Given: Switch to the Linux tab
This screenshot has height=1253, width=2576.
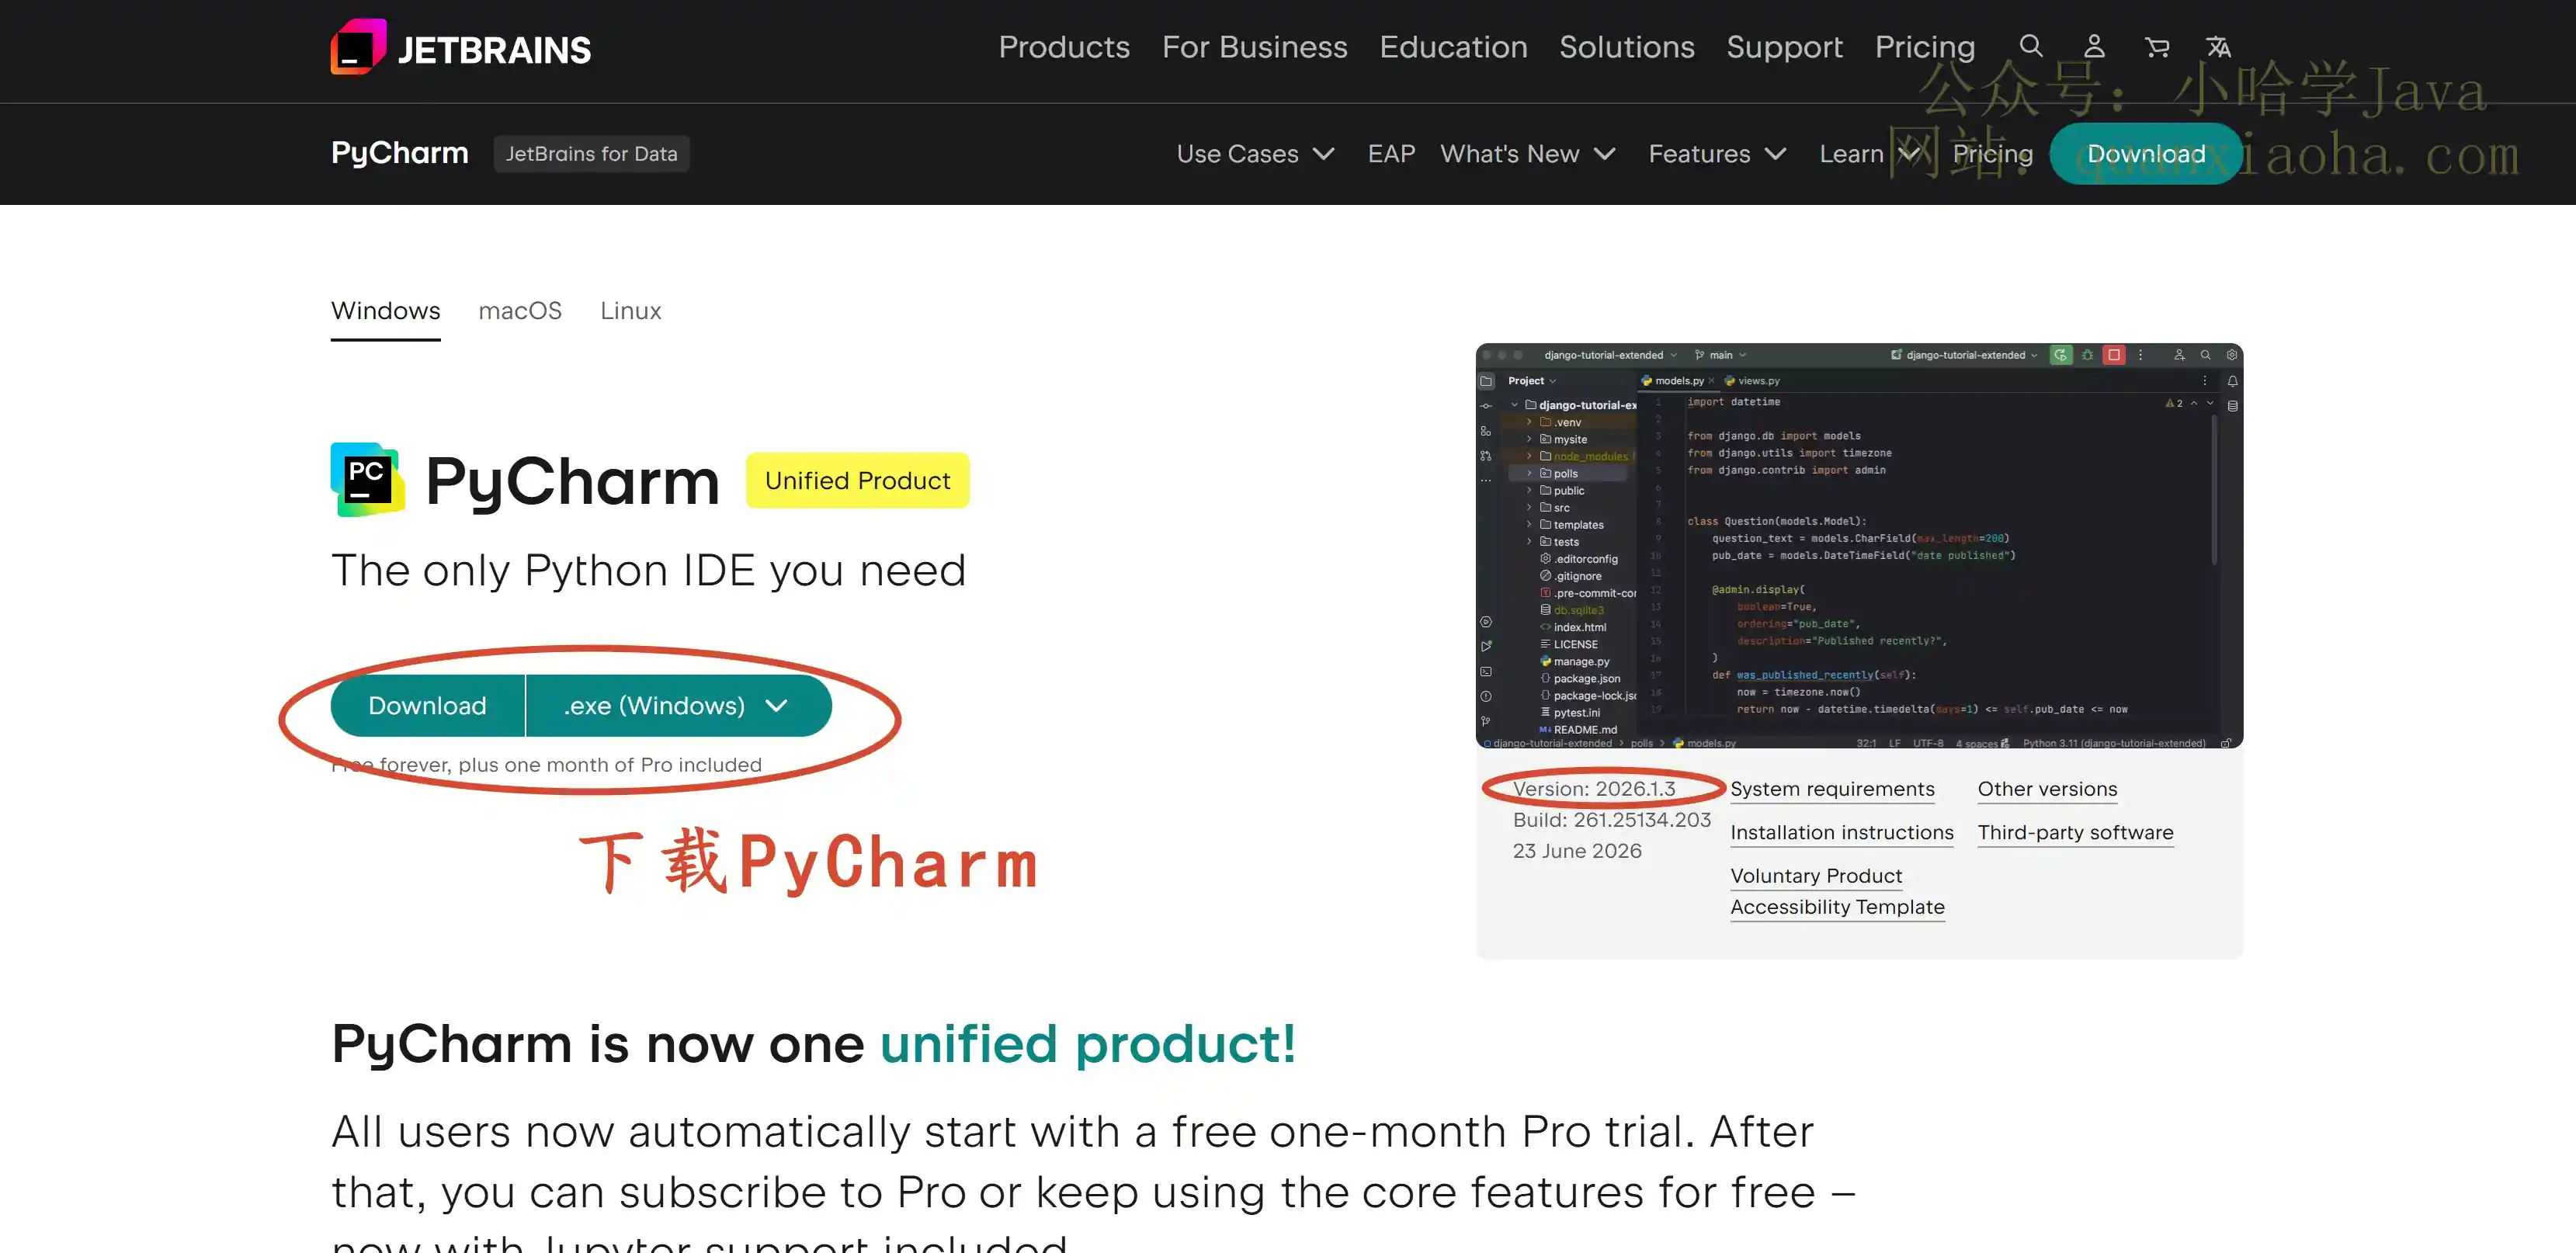Looking at the screenshot, I should 630,311.
